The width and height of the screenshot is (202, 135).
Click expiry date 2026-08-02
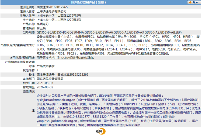click(45, 87)
